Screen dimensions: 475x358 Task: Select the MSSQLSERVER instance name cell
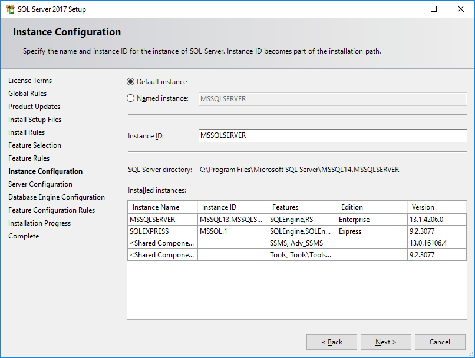(163, 220)
